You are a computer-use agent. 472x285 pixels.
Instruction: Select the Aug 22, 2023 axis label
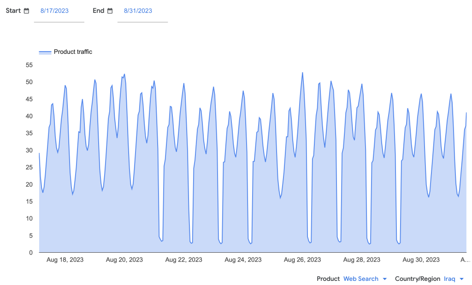pos(183,260)
